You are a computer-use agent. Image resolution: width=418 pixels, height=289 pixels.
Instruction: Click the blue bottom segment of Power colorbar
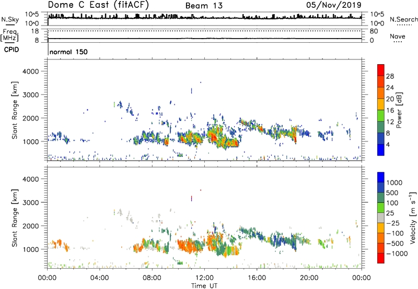[381, 150]
